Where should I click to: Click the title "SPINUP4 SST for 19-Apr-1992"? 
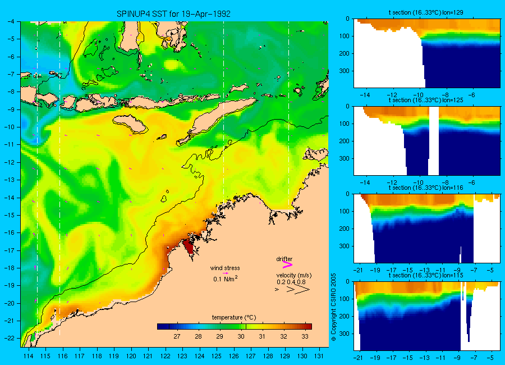(173, 14)
